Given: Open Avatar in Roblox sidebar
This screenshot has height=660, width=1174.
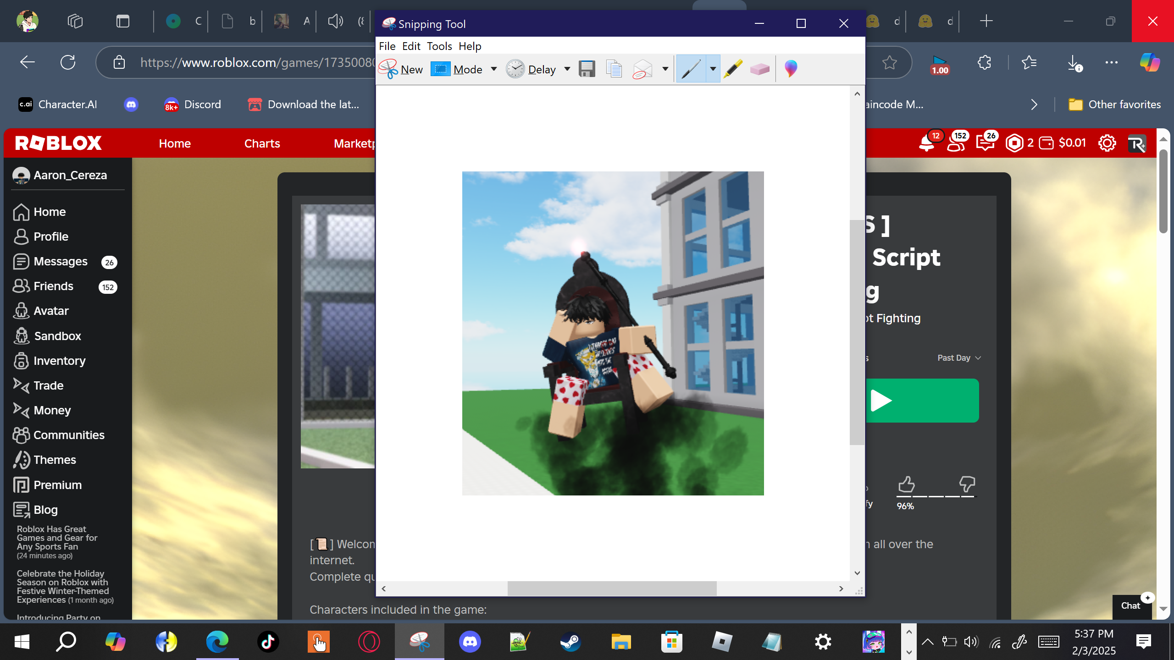Looking at the screenshot, I should tap(40, 311).
